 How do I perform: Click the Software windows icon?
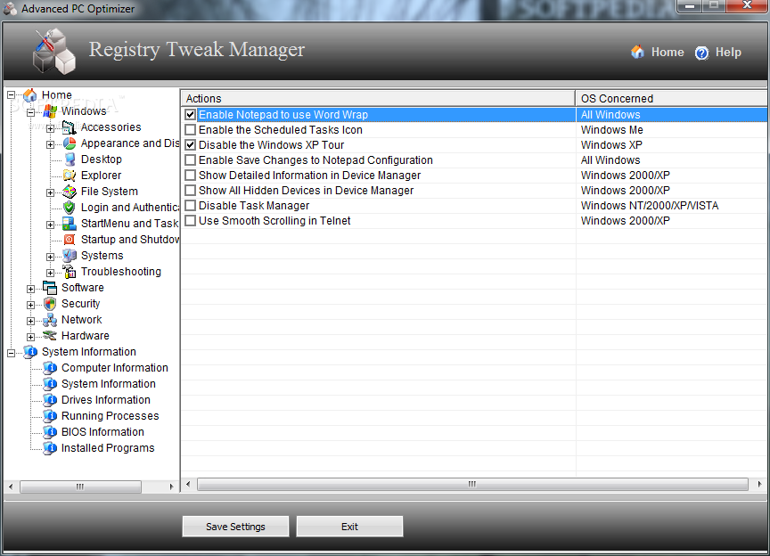(50, 287)
